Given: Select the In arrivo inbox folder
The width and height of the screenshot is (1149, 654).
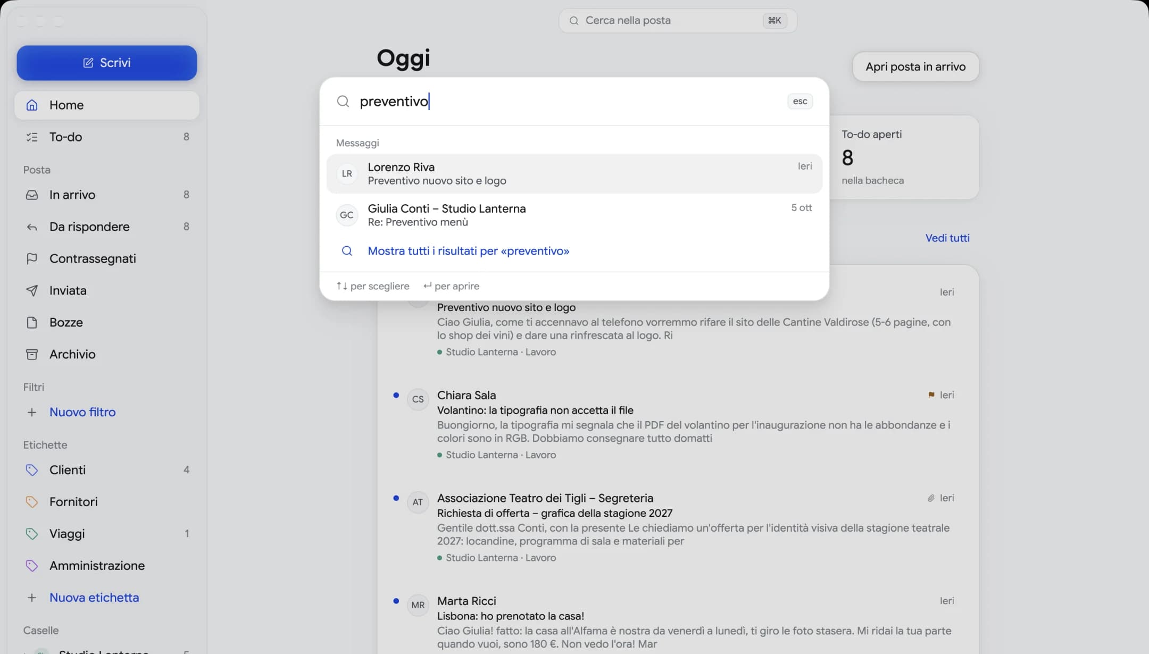Looking at the screenshot, I should tap(107, 195).
